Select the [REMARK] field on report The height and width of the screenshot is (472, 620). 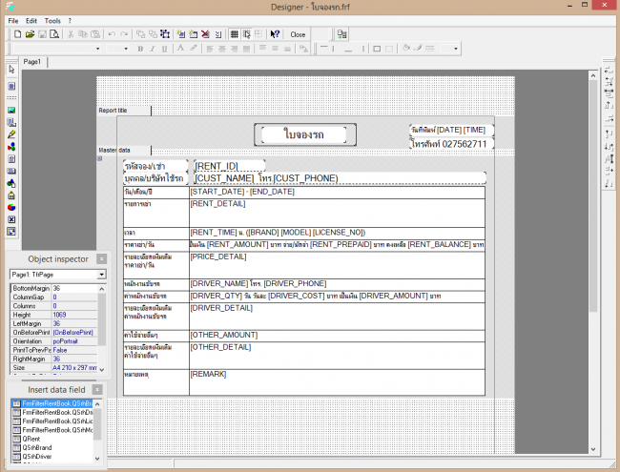(x=209, y=374)
